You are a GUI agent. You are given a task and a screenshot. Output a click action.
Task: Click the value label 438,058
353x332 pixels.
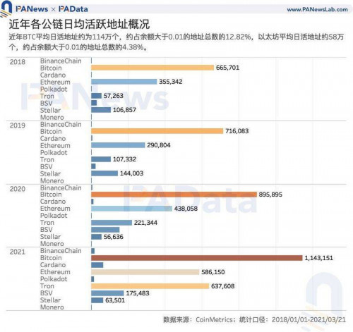tap(186, 209)
